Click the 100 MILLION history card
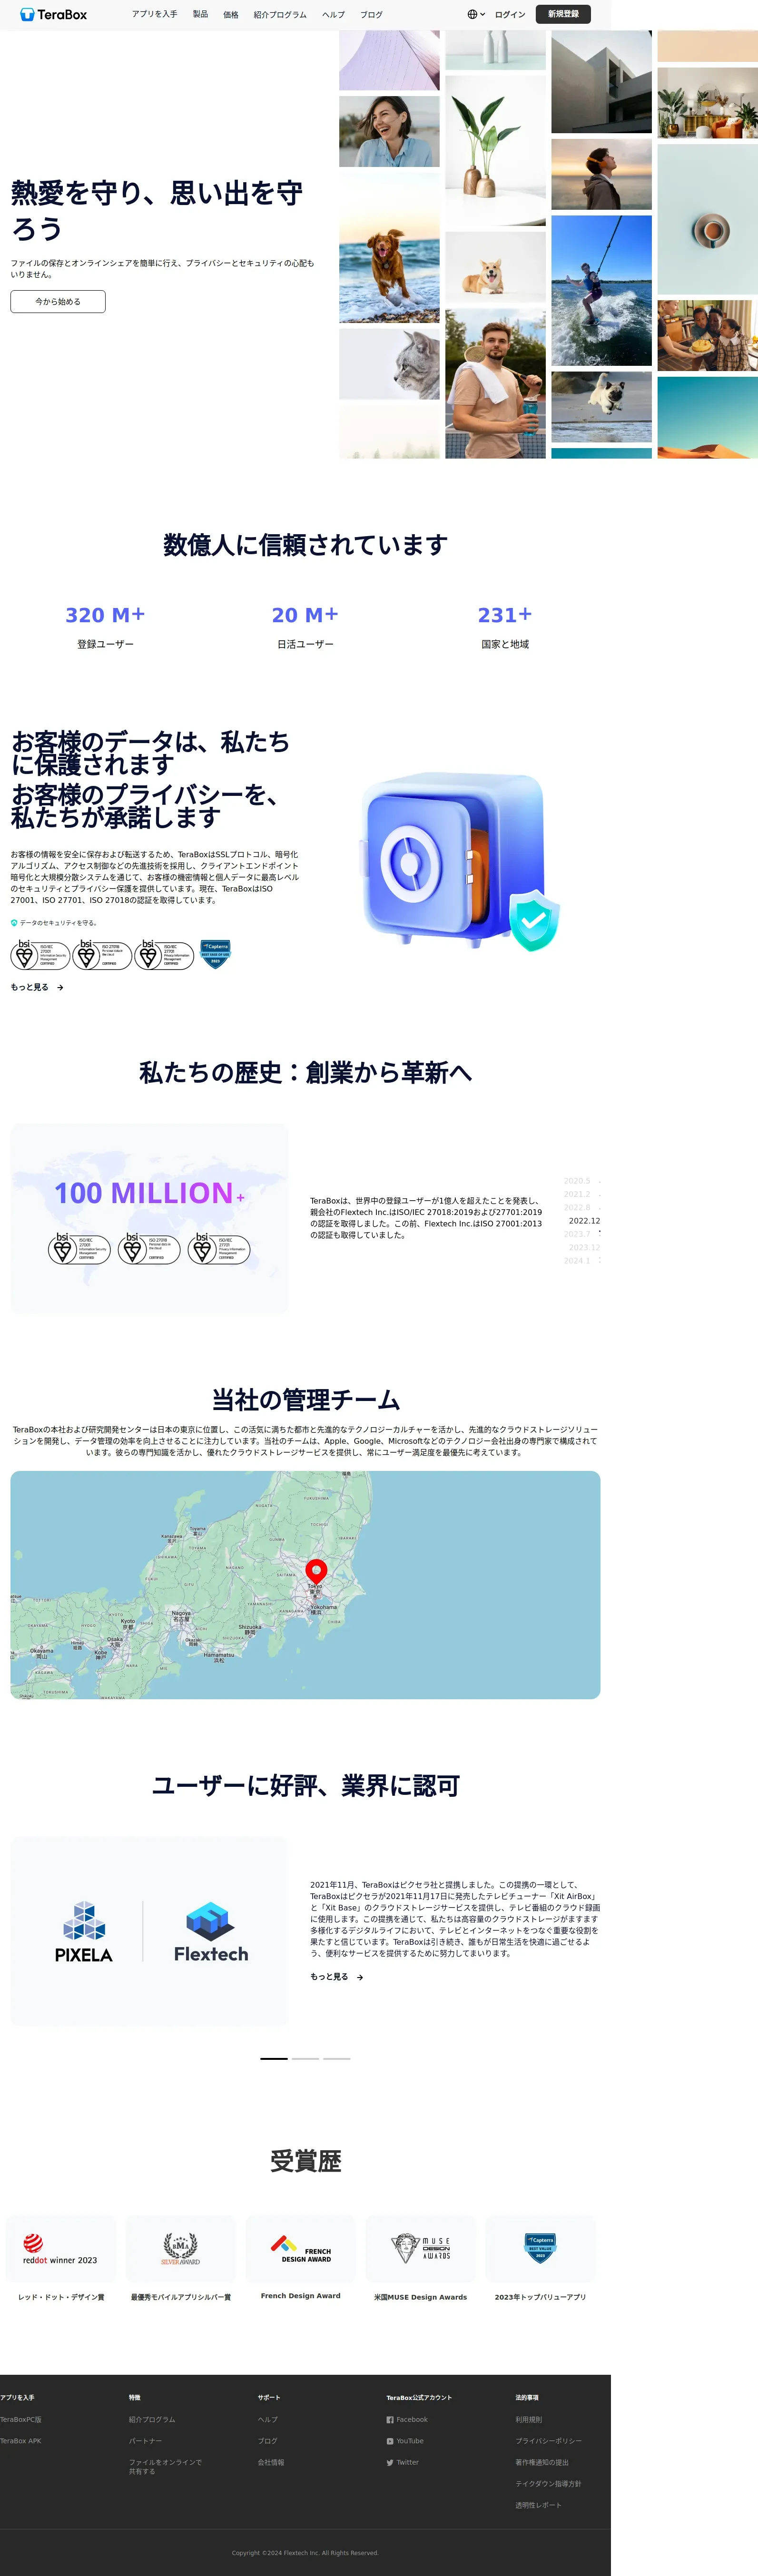This screenshot has width=758, height=2576. pos(149,1218)
